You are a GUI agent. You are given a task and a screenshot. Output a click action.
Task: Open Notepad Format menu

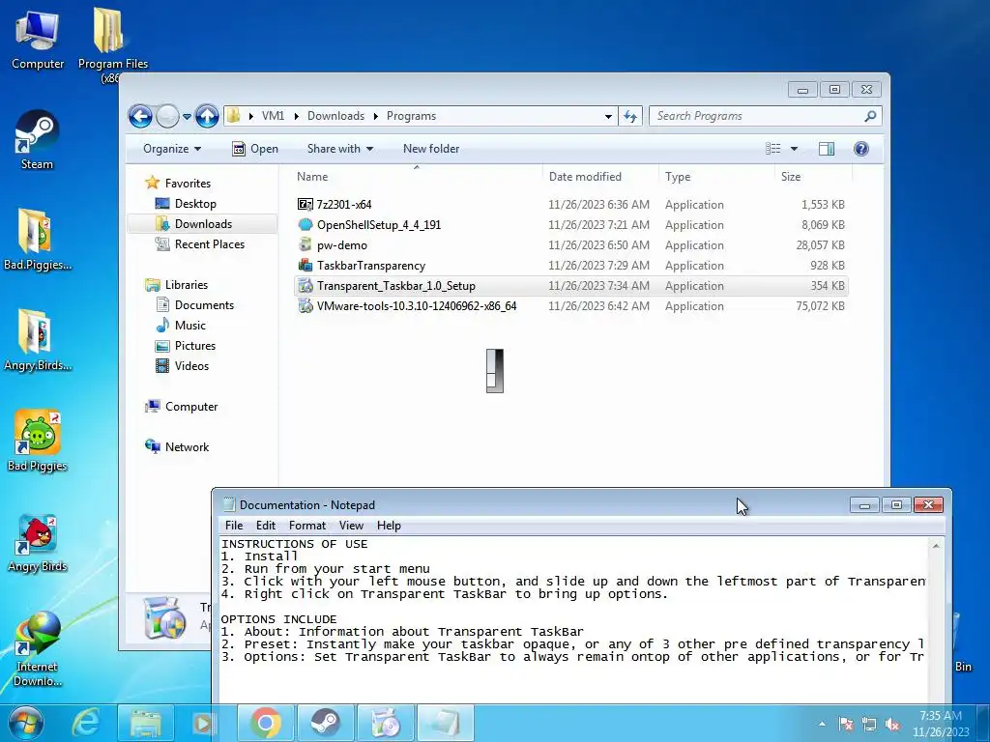pyautogui.click(x=306, y=526)
